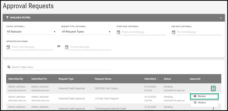Open three-dot menu for 2020 SEC Hot Topics
Screen dimensions: 228x111
coord(213,88)
